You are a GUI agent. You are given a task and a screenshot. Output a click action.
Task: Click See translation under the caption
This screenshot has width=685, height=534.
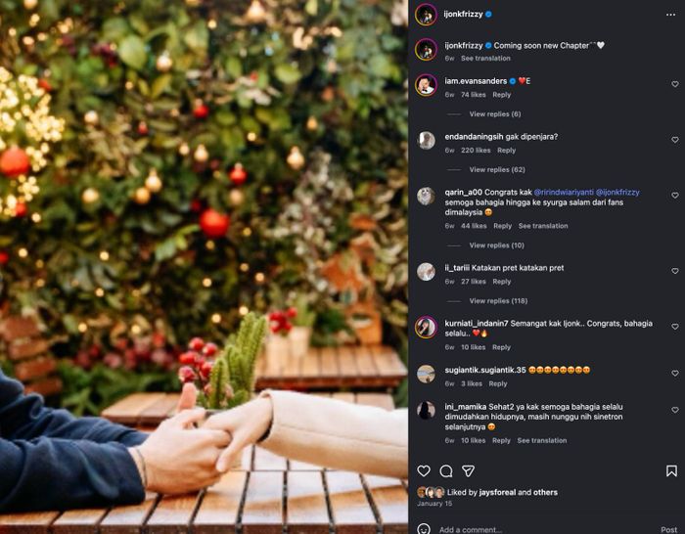[485, 59]
